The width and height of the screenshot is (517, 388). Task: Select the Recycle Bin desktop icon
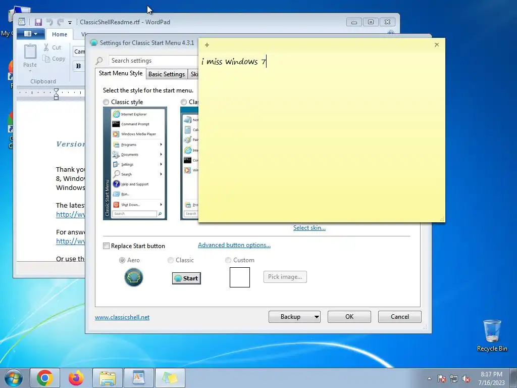coord(492,336)
